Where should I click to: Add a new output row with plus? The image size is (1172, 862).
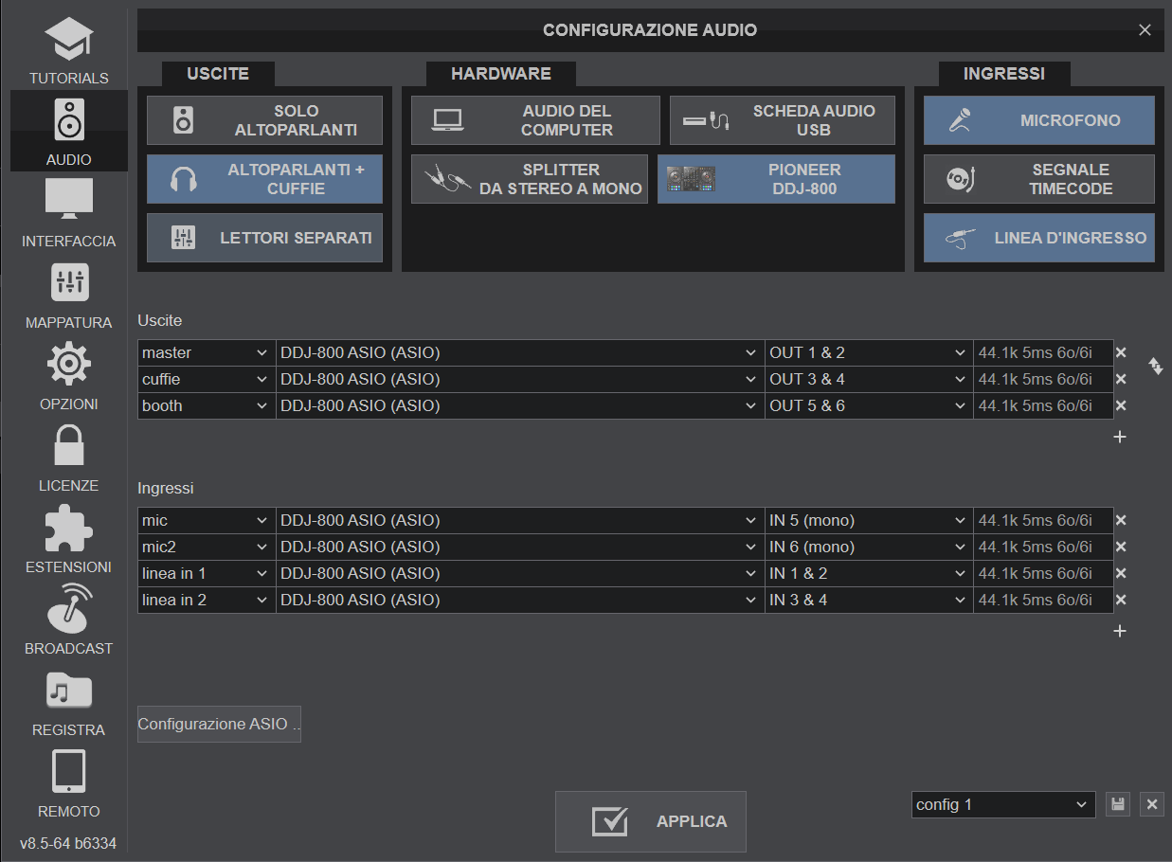[1120, 437]
